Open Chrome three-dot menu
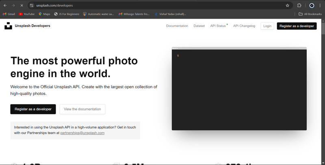Viewport: 325px width, 165px height. 320,6
